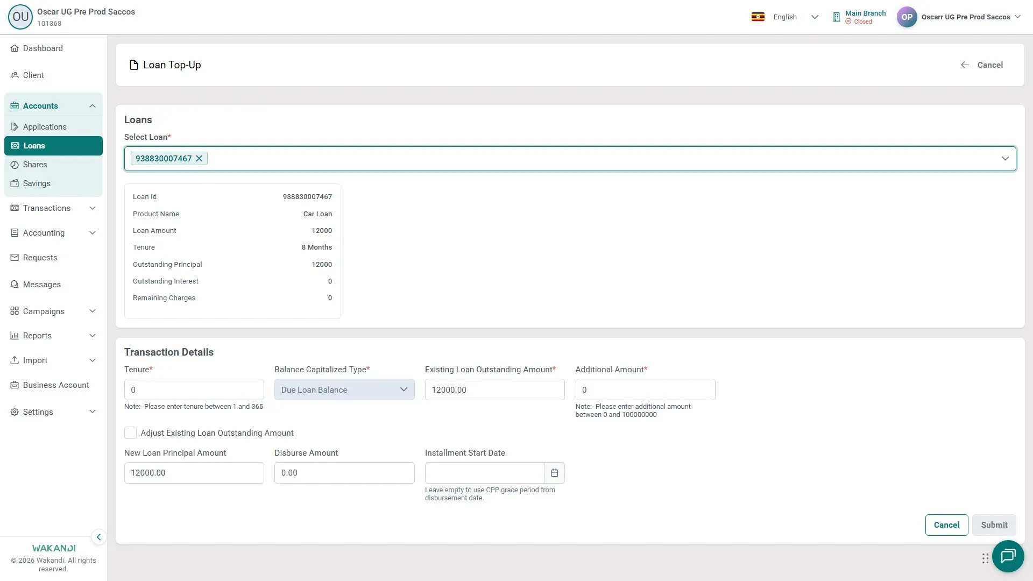
Task: Click the Cancel link in page header
Action: [982, 65]
